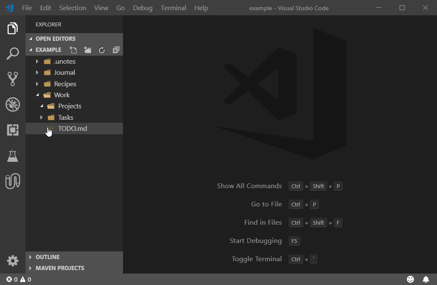
Task: Open the Test flask view icon
Action: 12,155
